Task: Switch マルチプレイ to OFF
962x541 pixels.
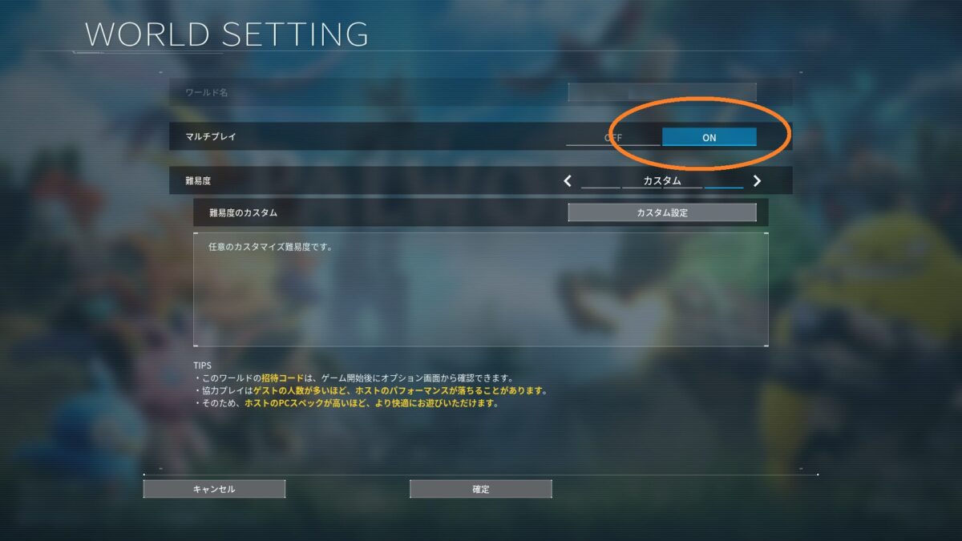Action: point(613,137)
